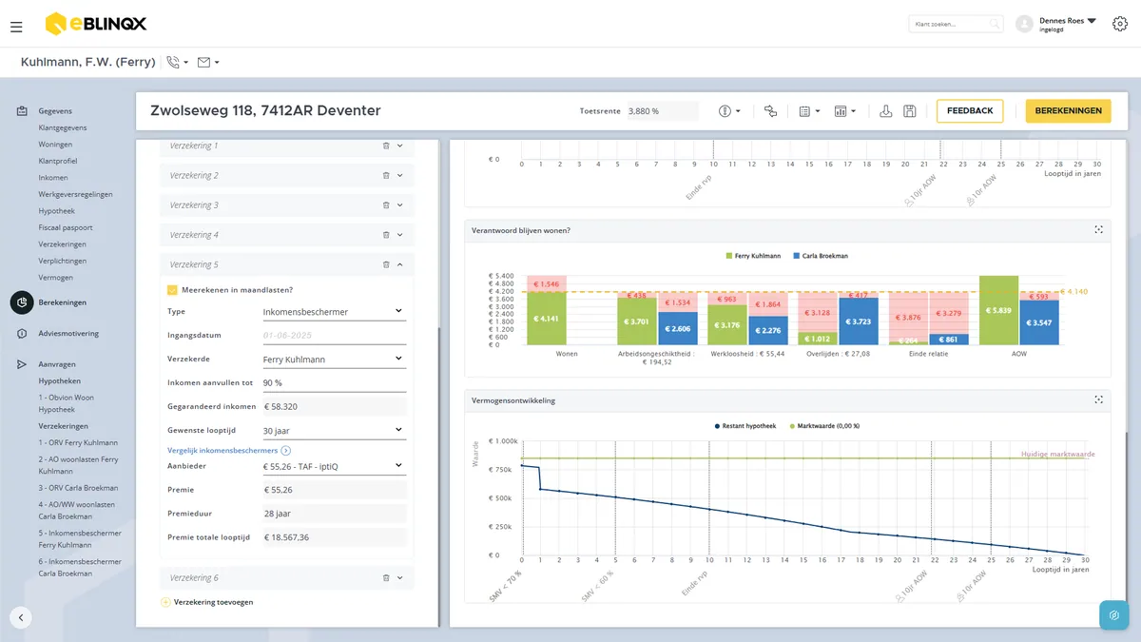Viewport: 1141px width, 642px height.
Task: Open the Type dropdown Inkomensbeschermer
Action: coord(333,312)
